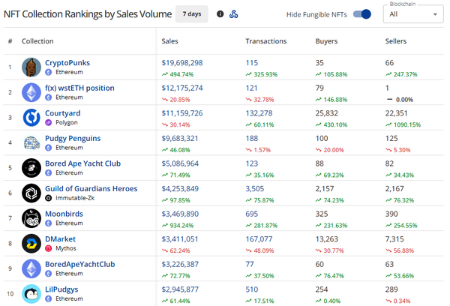This screenshot has width=450, height=306.
Task: Click the upward trend arrow beside CryptoPunks 494.74%
Action: pos(165,74)
